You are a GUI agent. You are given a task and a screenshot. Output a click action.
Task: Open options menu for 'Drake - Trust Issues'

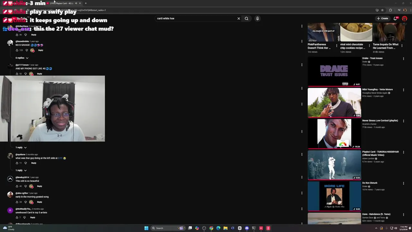[403, 59]
